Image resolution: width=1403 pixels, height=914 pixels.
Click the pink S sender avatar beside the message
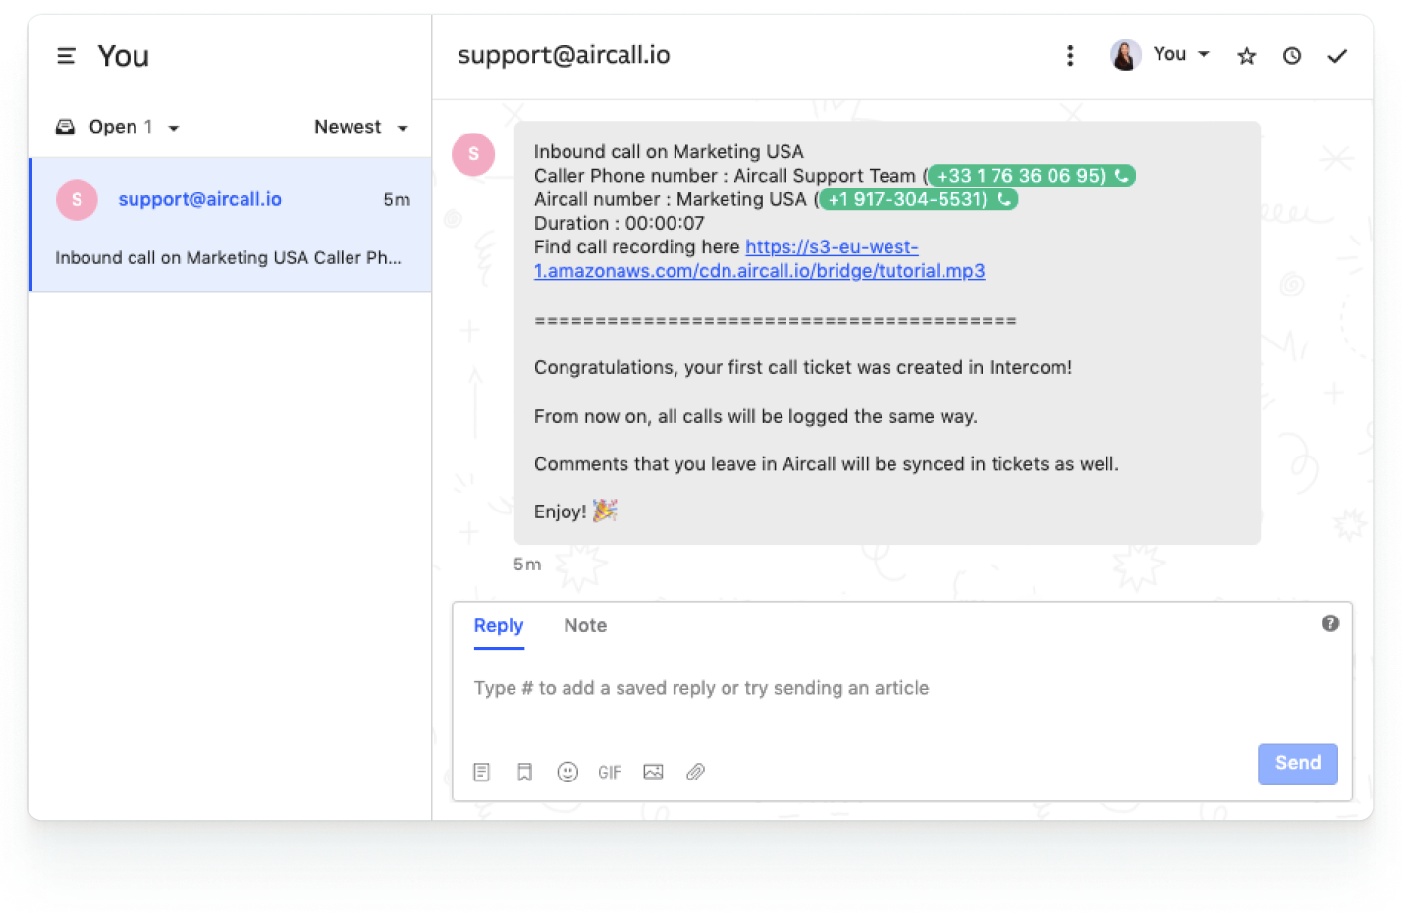[x=473, y=154]
